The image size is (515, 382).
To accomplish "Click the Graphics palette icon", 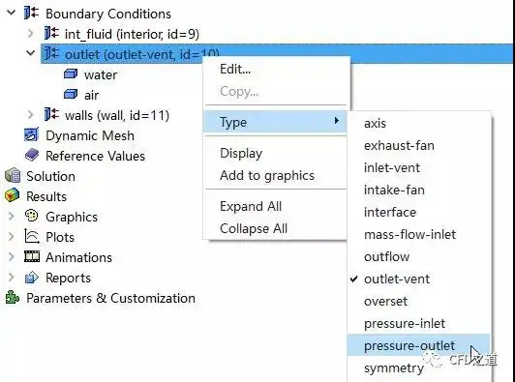I will pyautogui.click(x=32, y=216).
